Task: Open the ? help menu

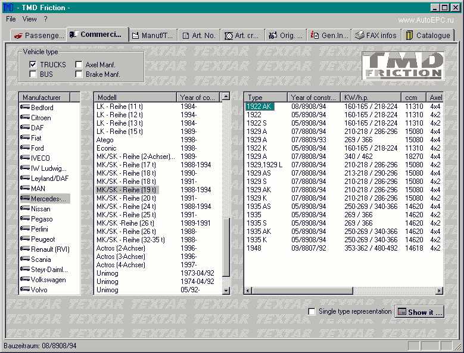Action: tap(46, 19)
